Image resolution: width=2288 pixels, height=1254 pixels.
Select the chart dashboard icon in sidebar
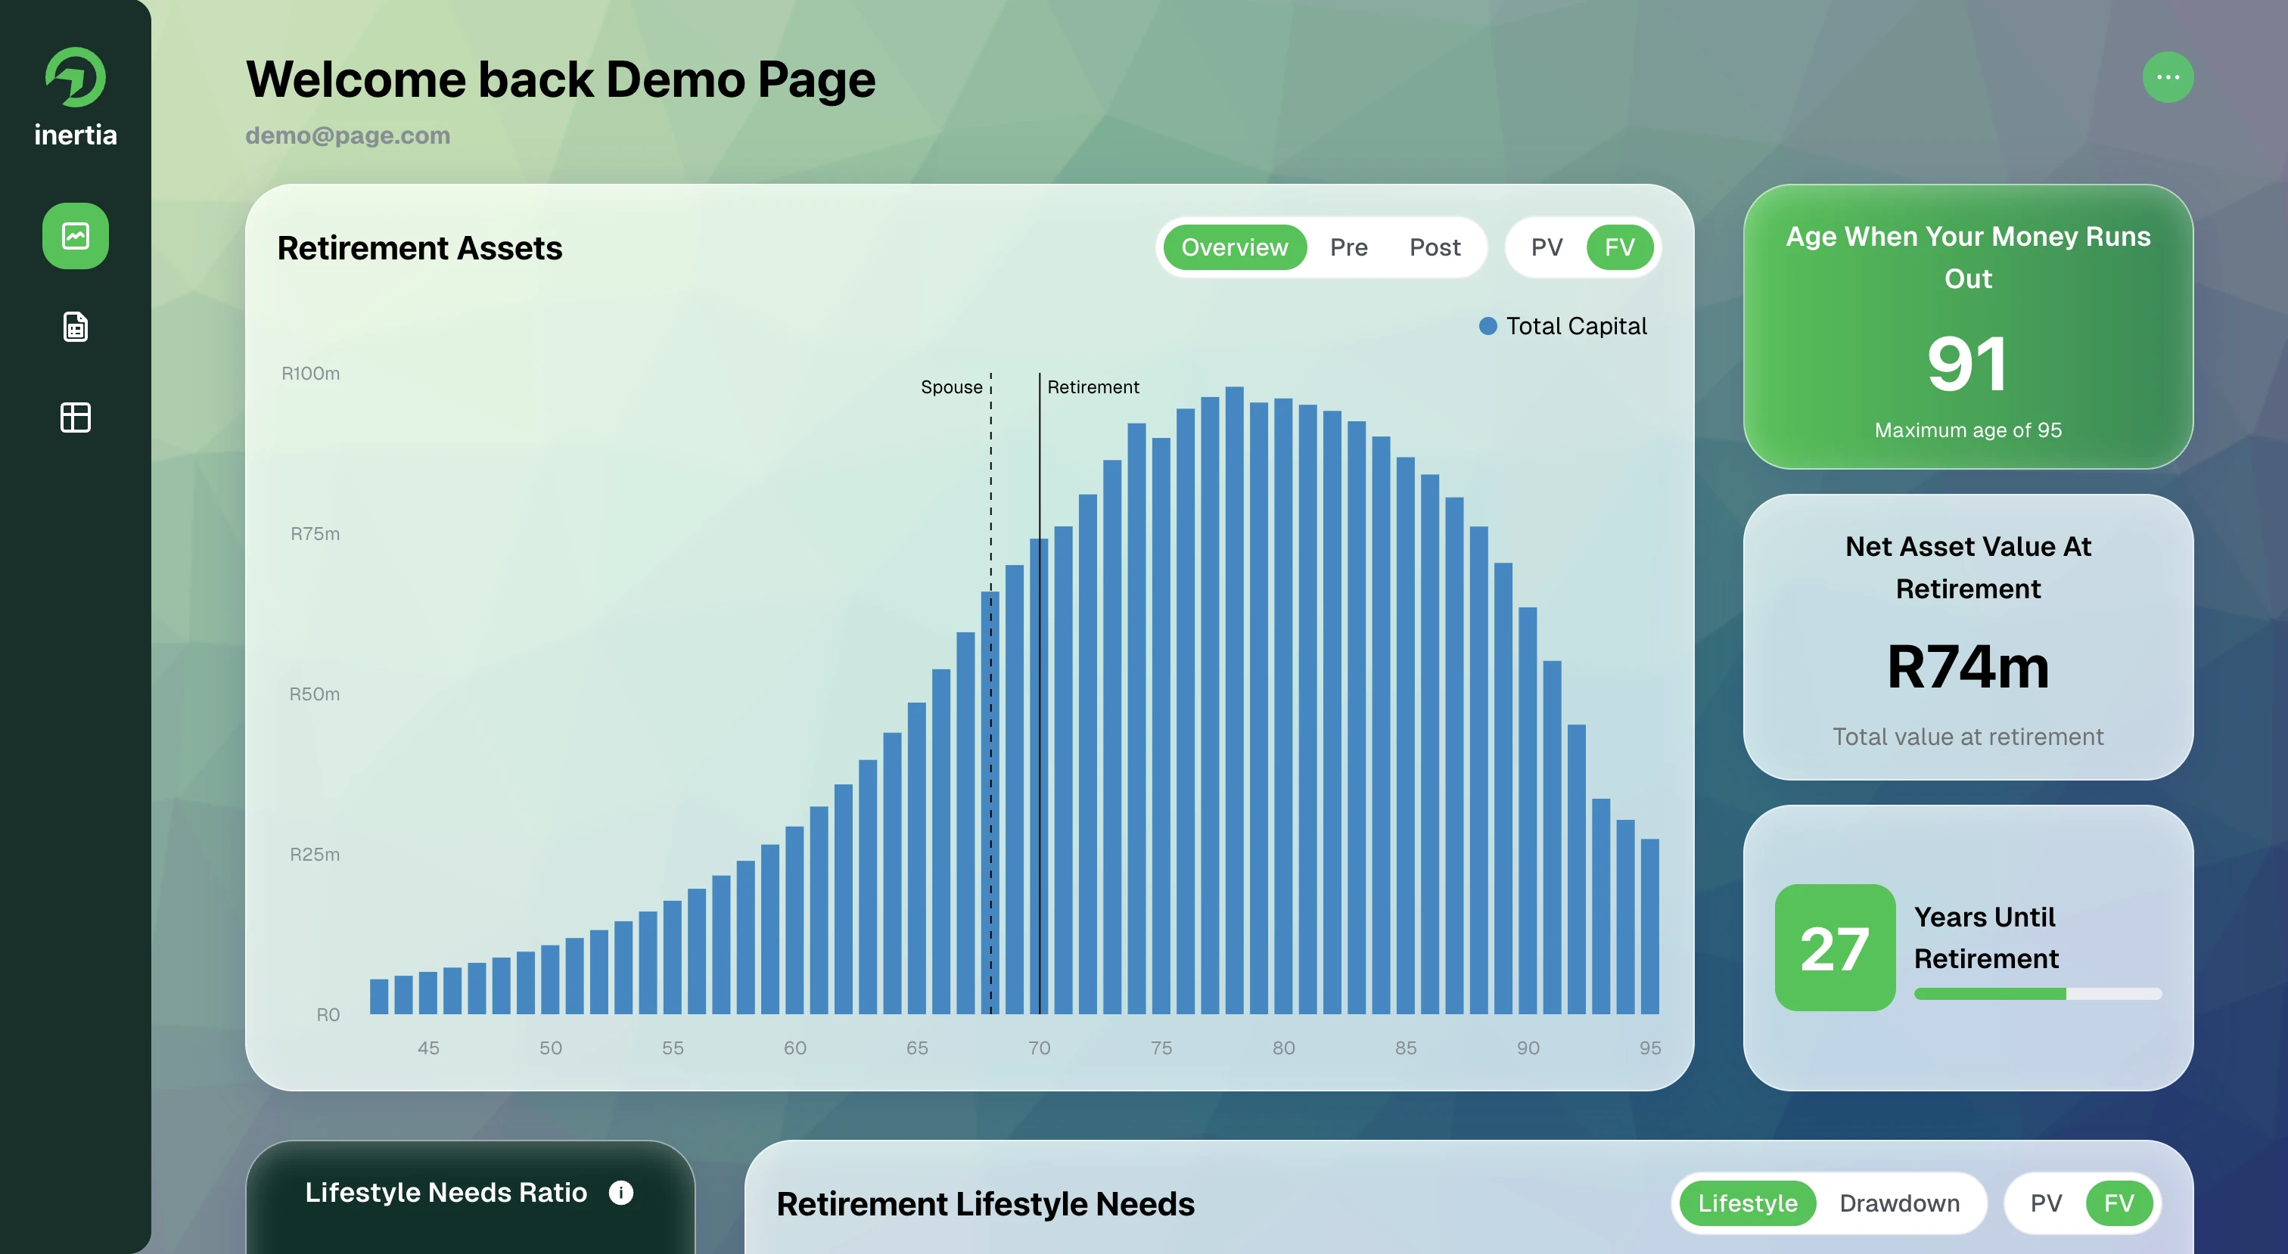click(x=76, y=236)
